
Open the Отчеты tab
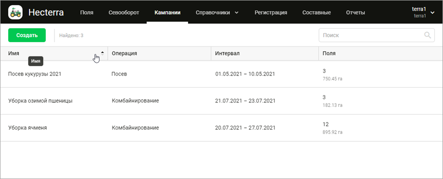click(x=356, y=13)
